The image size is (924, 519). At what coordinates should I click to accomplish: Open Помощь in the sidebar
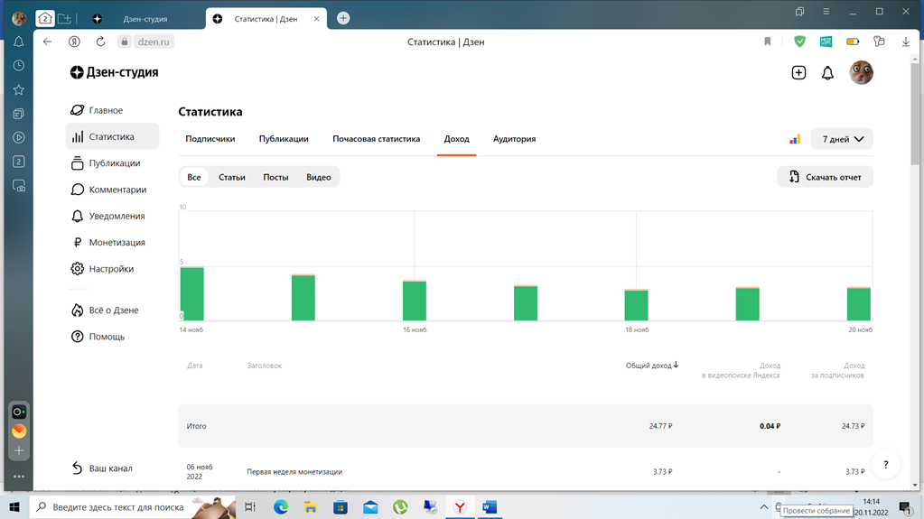(x=98, y=337)
